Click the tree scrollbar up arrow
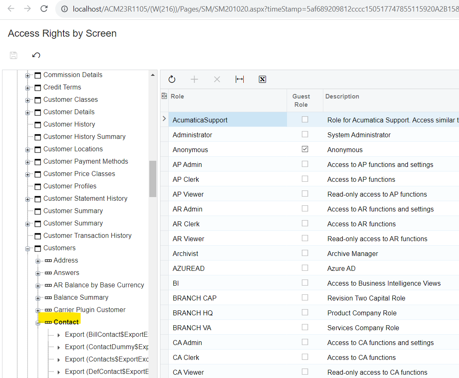Viewport: 459px width, 378px height. click(x=153, y=75)
